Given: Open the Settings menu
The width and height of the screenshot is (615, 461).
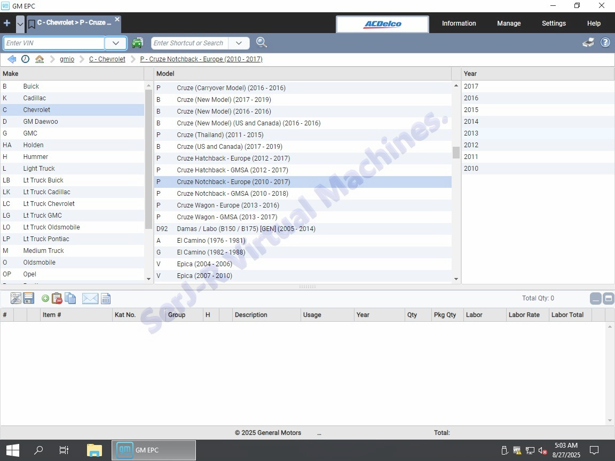Looking at the screenshot, I should click(x=554, y=23).
